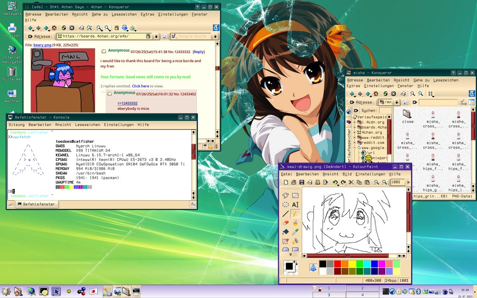Expand more tools chevron below KolourPaint toolbox
477x298 pixels.
pyautogui.click(x=291, y=254)
